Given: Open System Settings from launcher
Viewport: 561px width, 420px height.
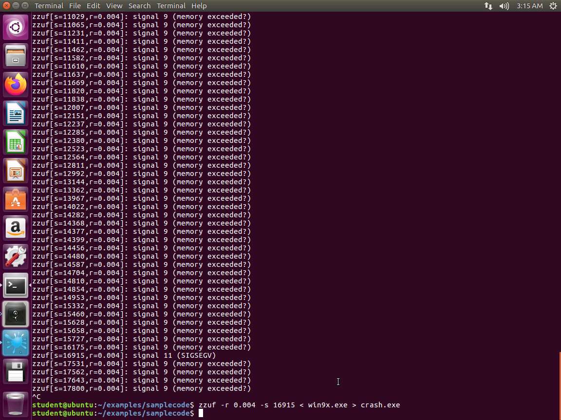Looking at the screenshot, I should click(x=16, y=257).
